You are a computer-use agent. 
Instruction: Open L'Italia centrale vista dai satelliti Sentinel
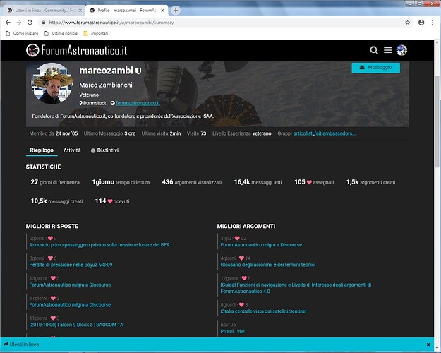(x=263, y=311)
